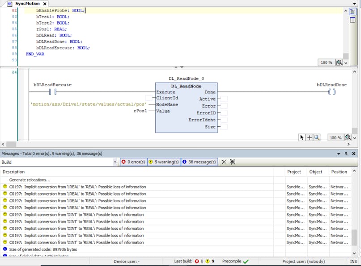Open the declaration editor zoom menu

point(340,62)
